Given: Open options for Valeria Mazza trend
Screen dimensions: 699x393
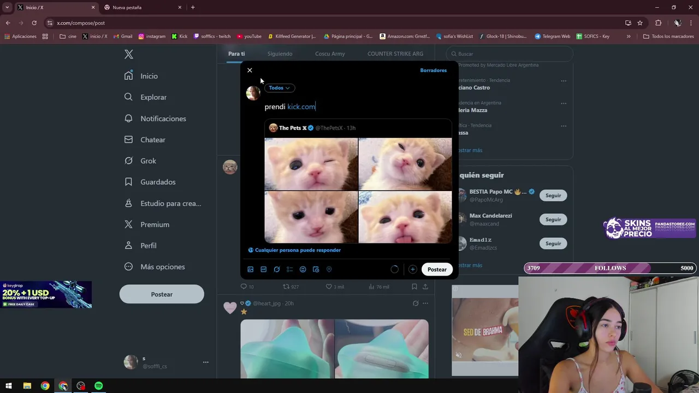Looking at the screenshot, I should click(564, 103).
